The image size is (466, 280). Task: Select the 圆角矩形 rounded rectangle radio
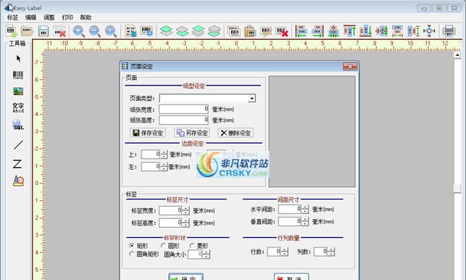click(x=132, y=254)
